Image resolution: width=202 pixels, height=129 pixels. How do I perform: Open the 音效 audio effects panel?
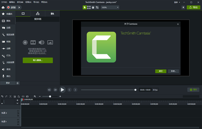[x=8, y=70]
